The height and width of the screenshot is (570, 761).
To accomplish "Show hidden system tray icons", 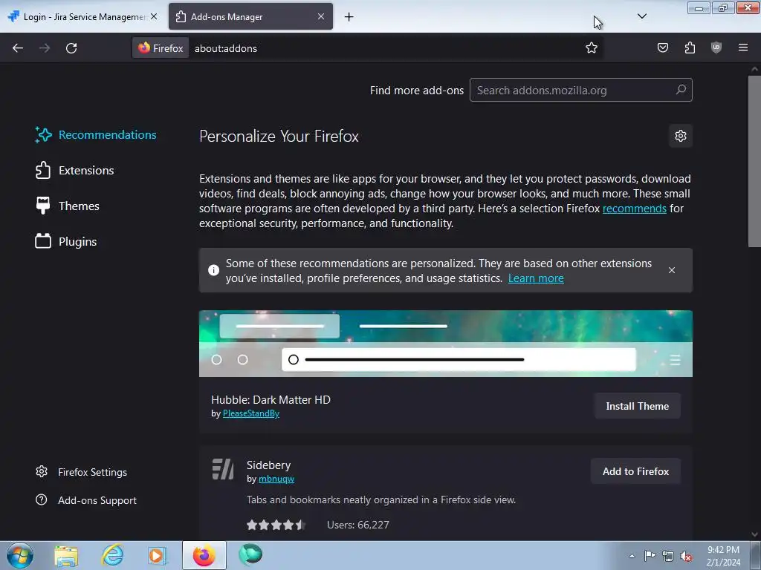I will (x=632, y=556).
